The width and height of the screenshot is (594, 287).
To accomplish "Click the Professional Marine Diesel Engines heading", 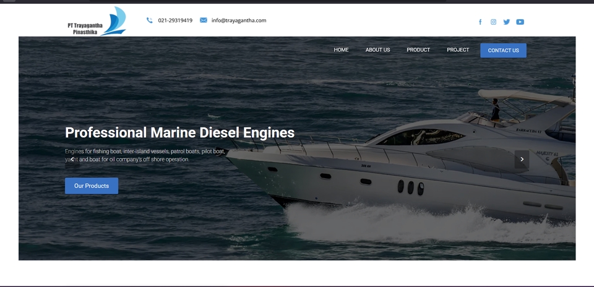I will click(x=179, y=132).
